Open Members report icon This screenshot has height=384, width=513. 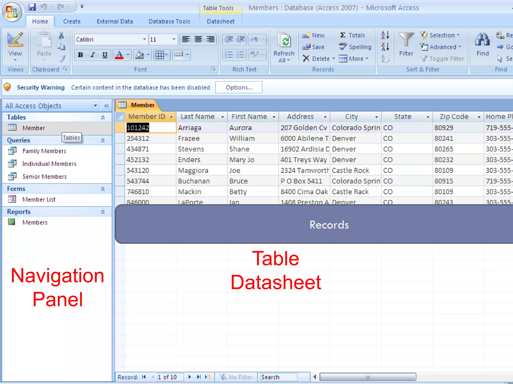[12, 222]
